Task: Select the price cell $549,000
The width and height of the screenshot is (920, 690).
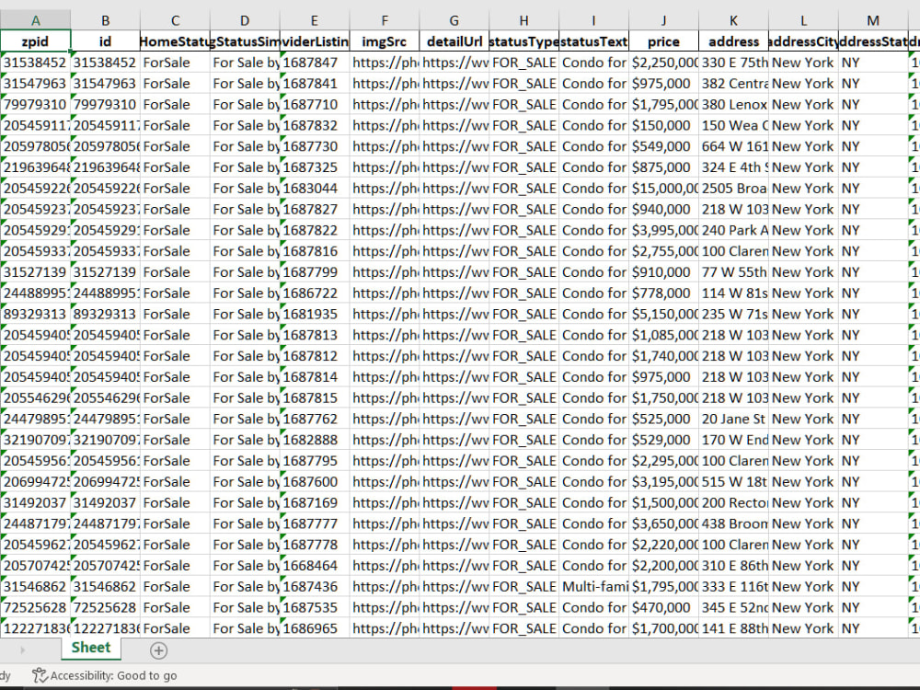Action: 663,146
